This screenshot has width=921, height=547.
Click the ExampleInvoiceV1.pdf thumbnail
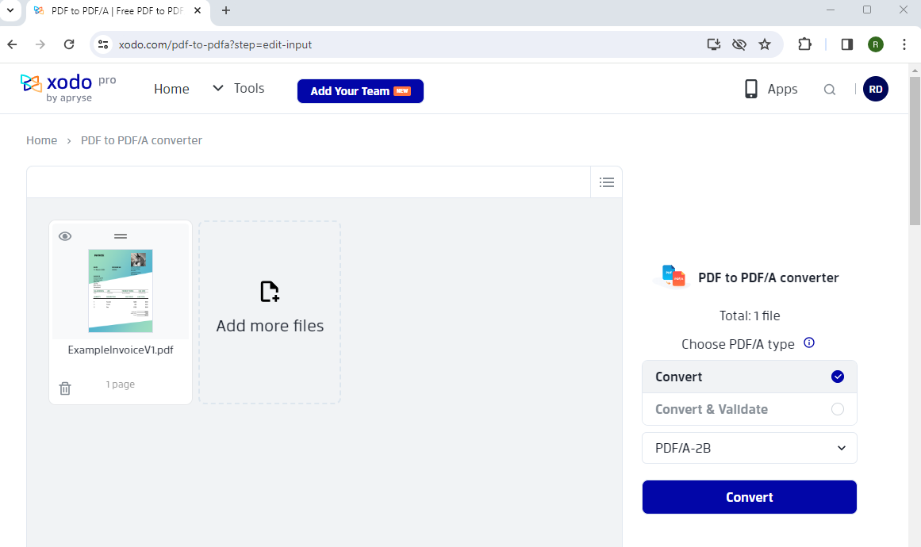[121, 290]
